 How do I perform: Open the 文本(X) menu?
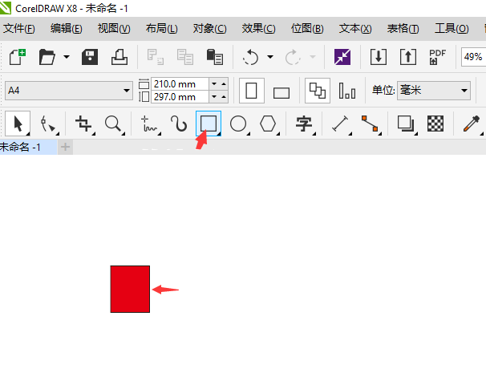pyautogui.click(x=355, y=29)
